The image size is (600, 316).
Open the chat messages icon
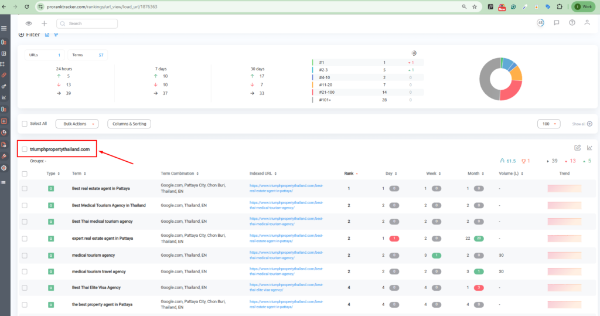coord(557,23)
